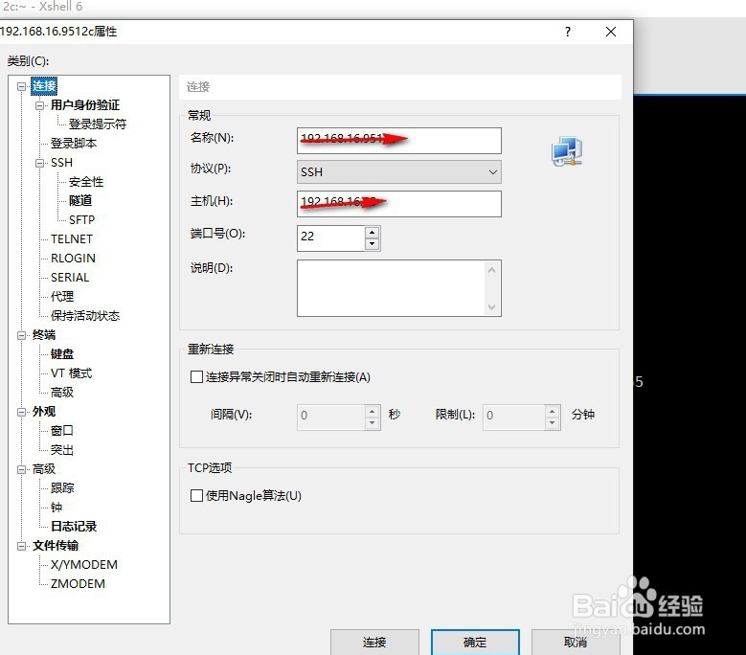The height and width of the screenshot is (655, 746).
Task: Select SFTP in the tree
Action: pyautogui.click(x=81, y=219)
